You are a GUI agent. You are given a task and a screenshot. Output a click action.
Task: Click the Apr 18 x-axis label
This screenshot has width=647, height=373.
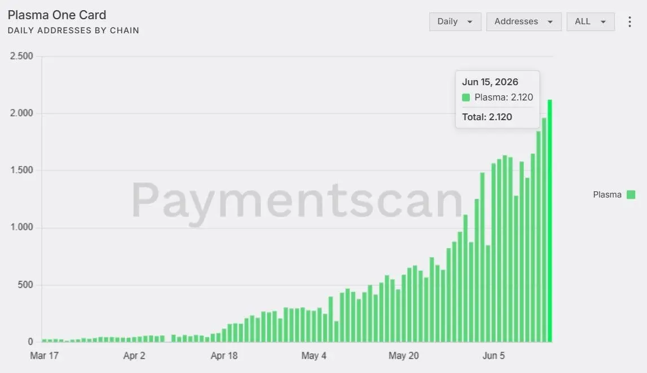click(x=224, y=356)
